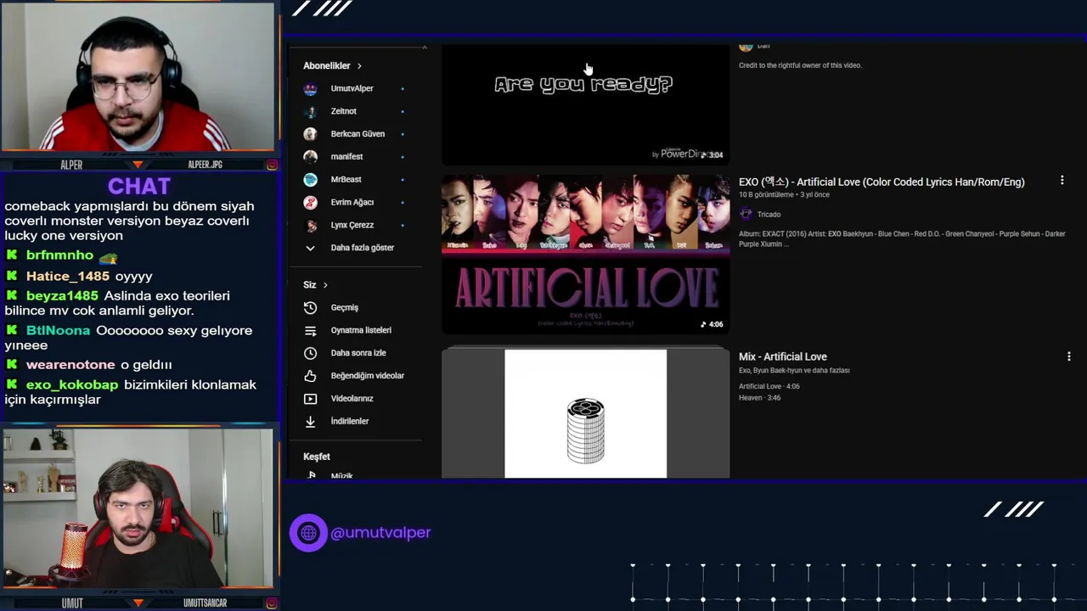This screenshot has width=1087, height=611.
Task: Click the Beğendiğim videolar thumbs-up icon
Action: [x=310, y=375]
